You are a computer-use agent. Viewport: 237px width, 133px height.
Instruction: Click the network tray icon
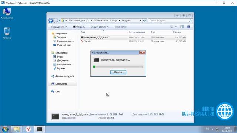(x=217, y=129)
